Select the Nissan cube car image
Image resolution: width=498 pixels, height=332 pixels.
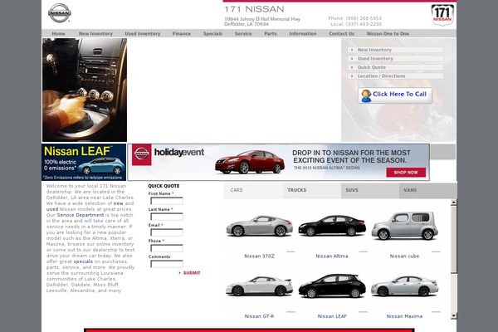point(405,226)
